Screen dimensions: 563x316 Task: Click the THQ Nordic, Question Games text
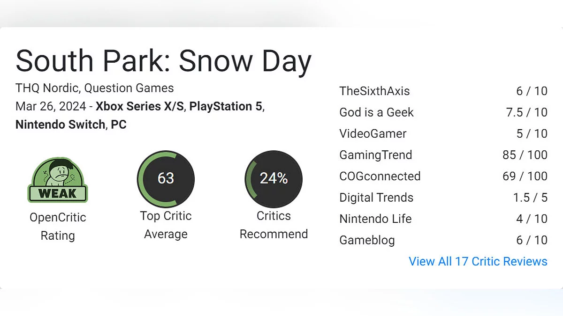point(94,88)
